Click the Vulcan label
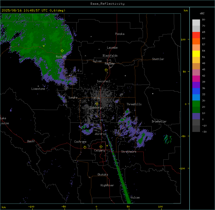This screenshot has height=210, width=215. tap(135, 198)
